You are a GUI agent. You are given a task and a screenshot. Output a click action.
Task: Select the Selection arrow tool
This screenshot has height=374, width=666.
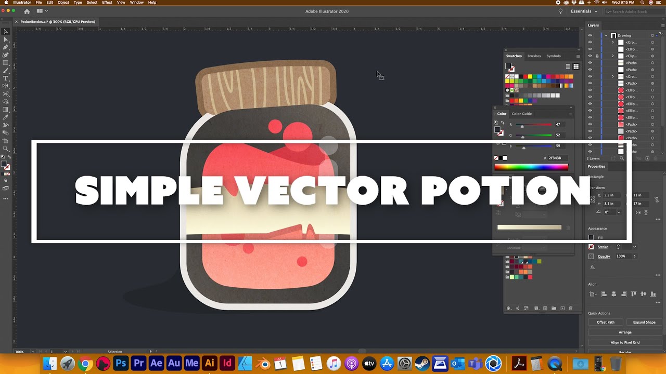tap(6, 32)
